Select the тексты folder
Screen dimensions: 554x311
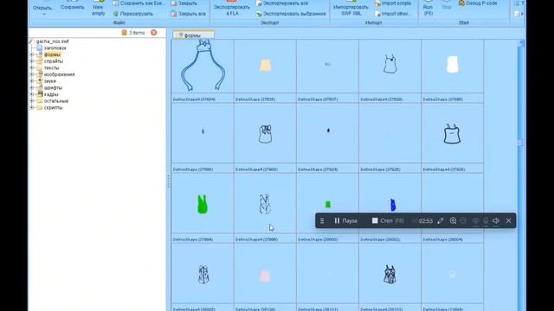coord(52,68)
